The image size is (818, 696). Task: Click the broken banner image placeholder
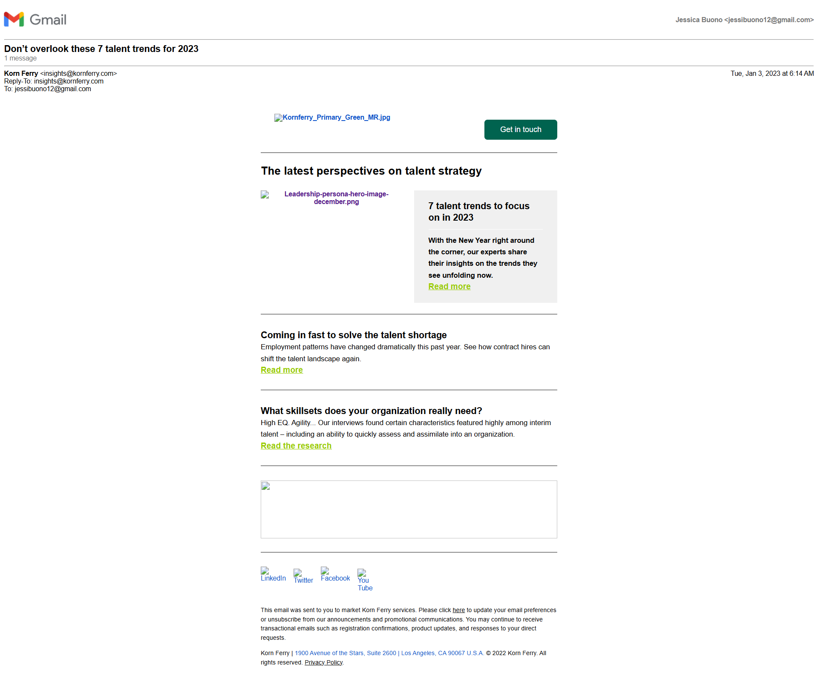(x=409, y=509)
